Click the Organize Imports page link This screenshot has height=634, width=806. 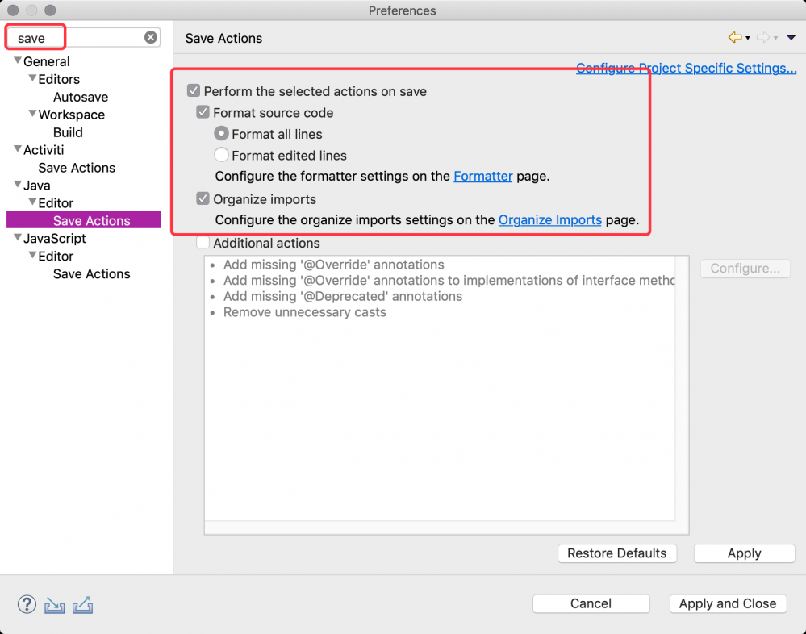550,219
